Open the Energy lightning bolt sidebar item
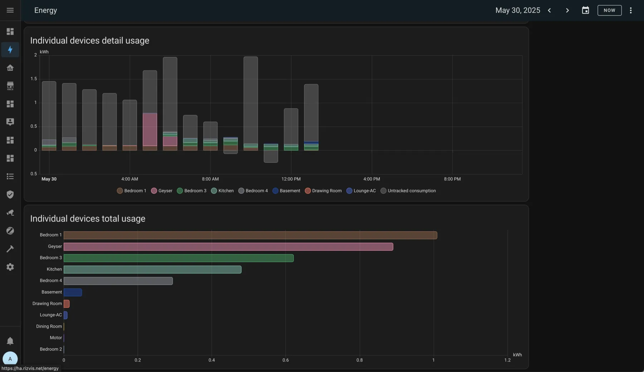644x372 pixels. pos(10,49)
